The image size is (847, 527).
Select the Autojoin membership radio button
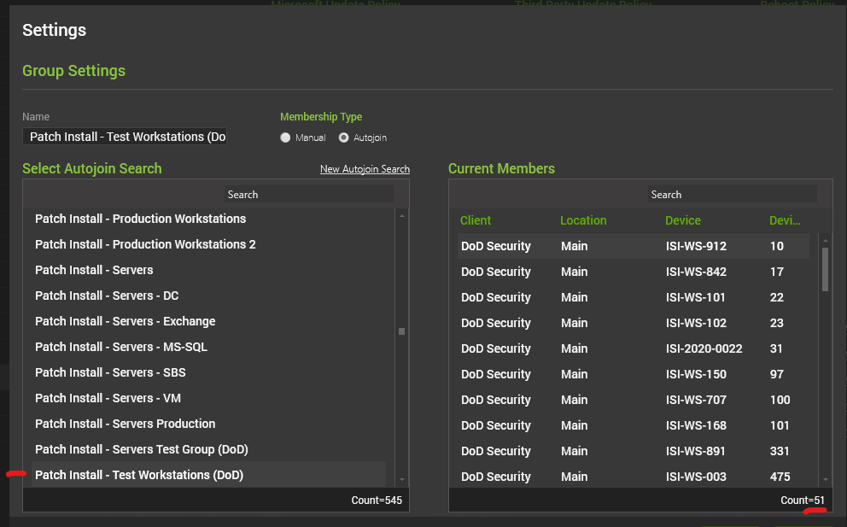tap(344, 138)
